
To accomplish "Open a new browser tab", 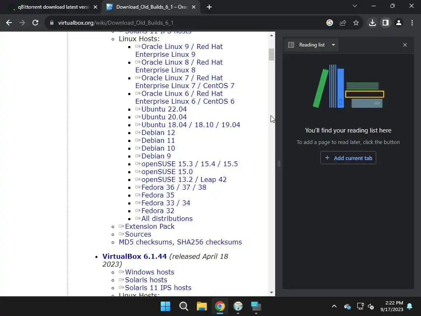I will (209, 7).
